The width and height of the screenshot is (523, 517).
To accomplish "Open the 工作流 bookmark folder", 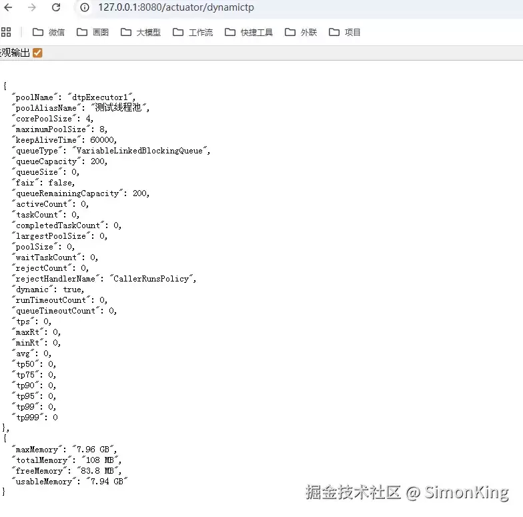I will (192, 32).
